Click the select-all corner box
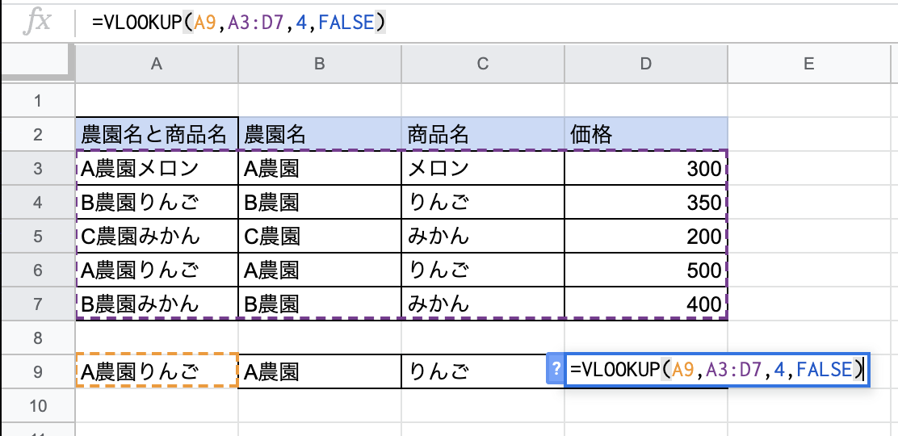Image resolution: width=898 pixels, height=436 pixels. (x=38, y=63)
